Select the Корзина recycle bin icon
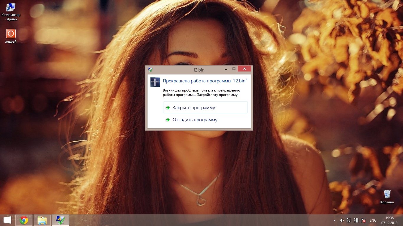 click(387, 197)
